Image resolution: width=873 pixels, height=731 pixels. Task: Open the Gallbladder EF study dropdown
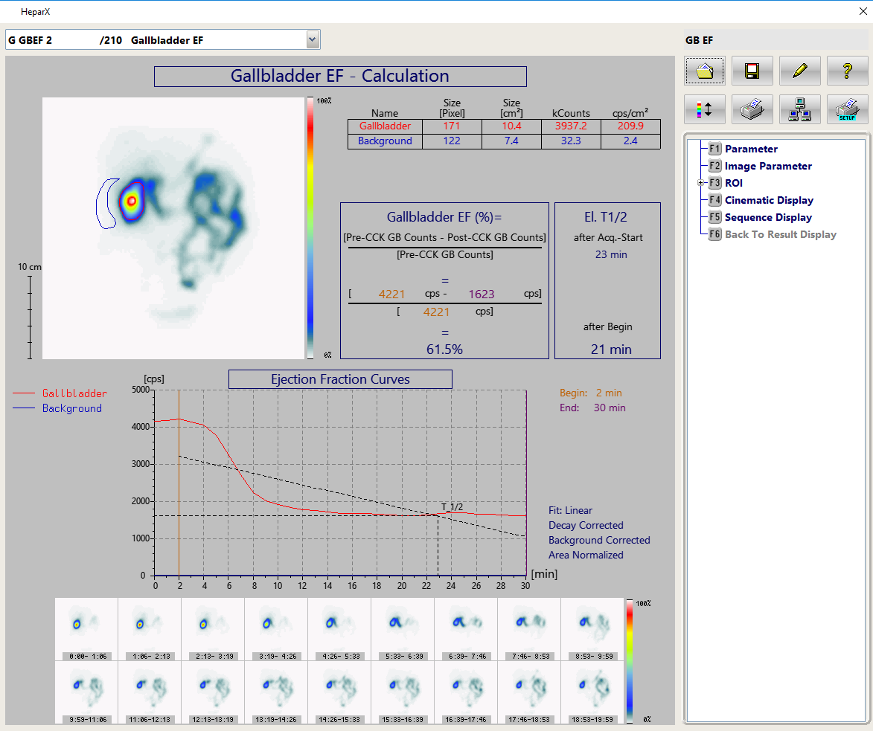tap(313, 39)
